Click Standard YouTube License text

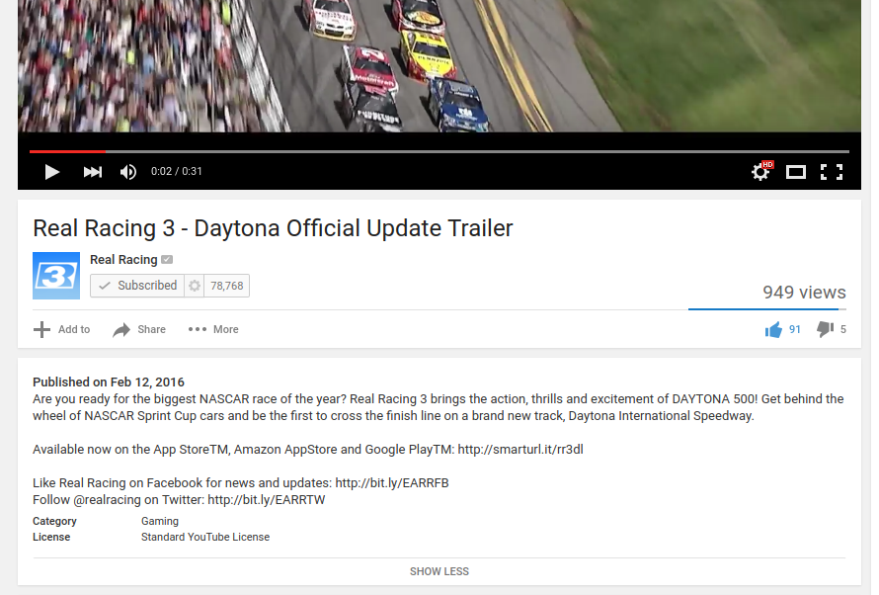tap(205, 537)
